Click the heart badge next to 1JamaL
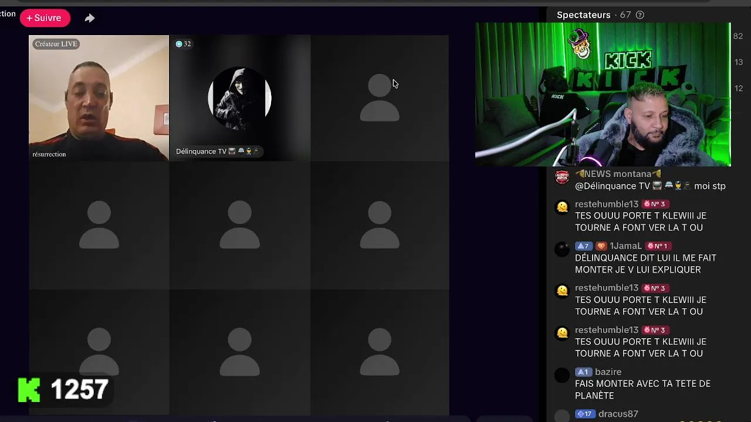This screenshot has height=422, width=751. tap(600, 246)
